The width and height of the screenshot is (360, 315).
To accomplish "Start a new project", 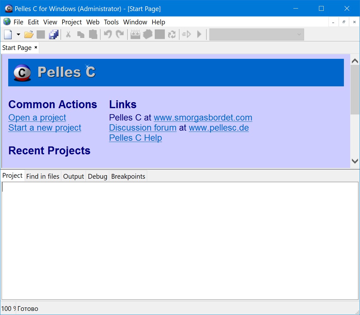I will pos(45,128).
